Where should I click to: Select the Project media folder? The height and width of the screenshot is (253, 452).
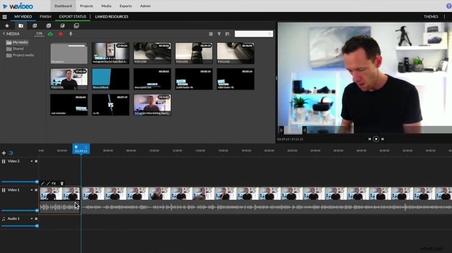pyautogui.click(x=20, y=55)
